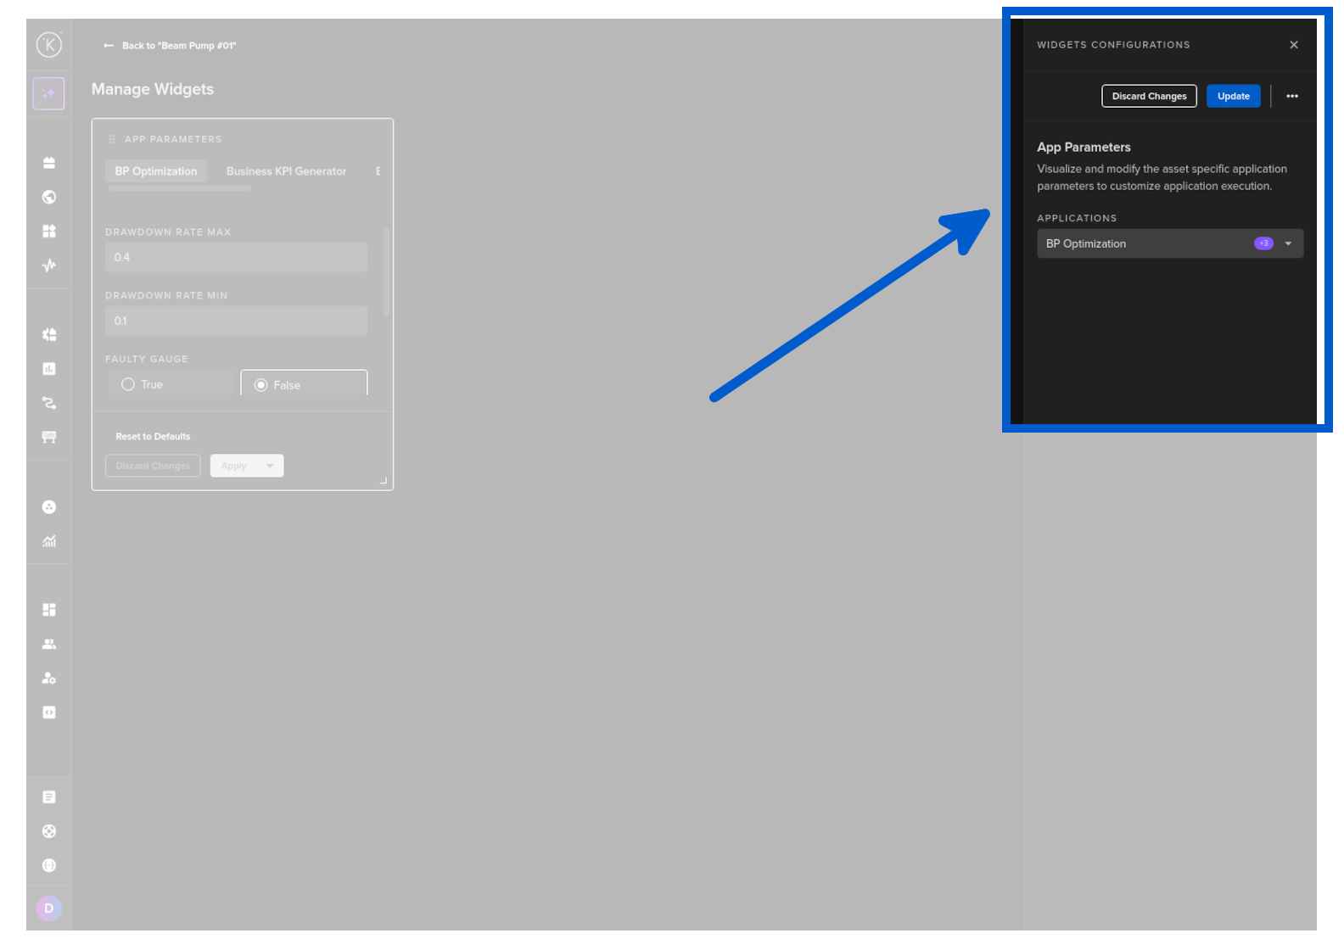Click the blue Update button
Screen dimensions: 1344x950
[1233, 96]
